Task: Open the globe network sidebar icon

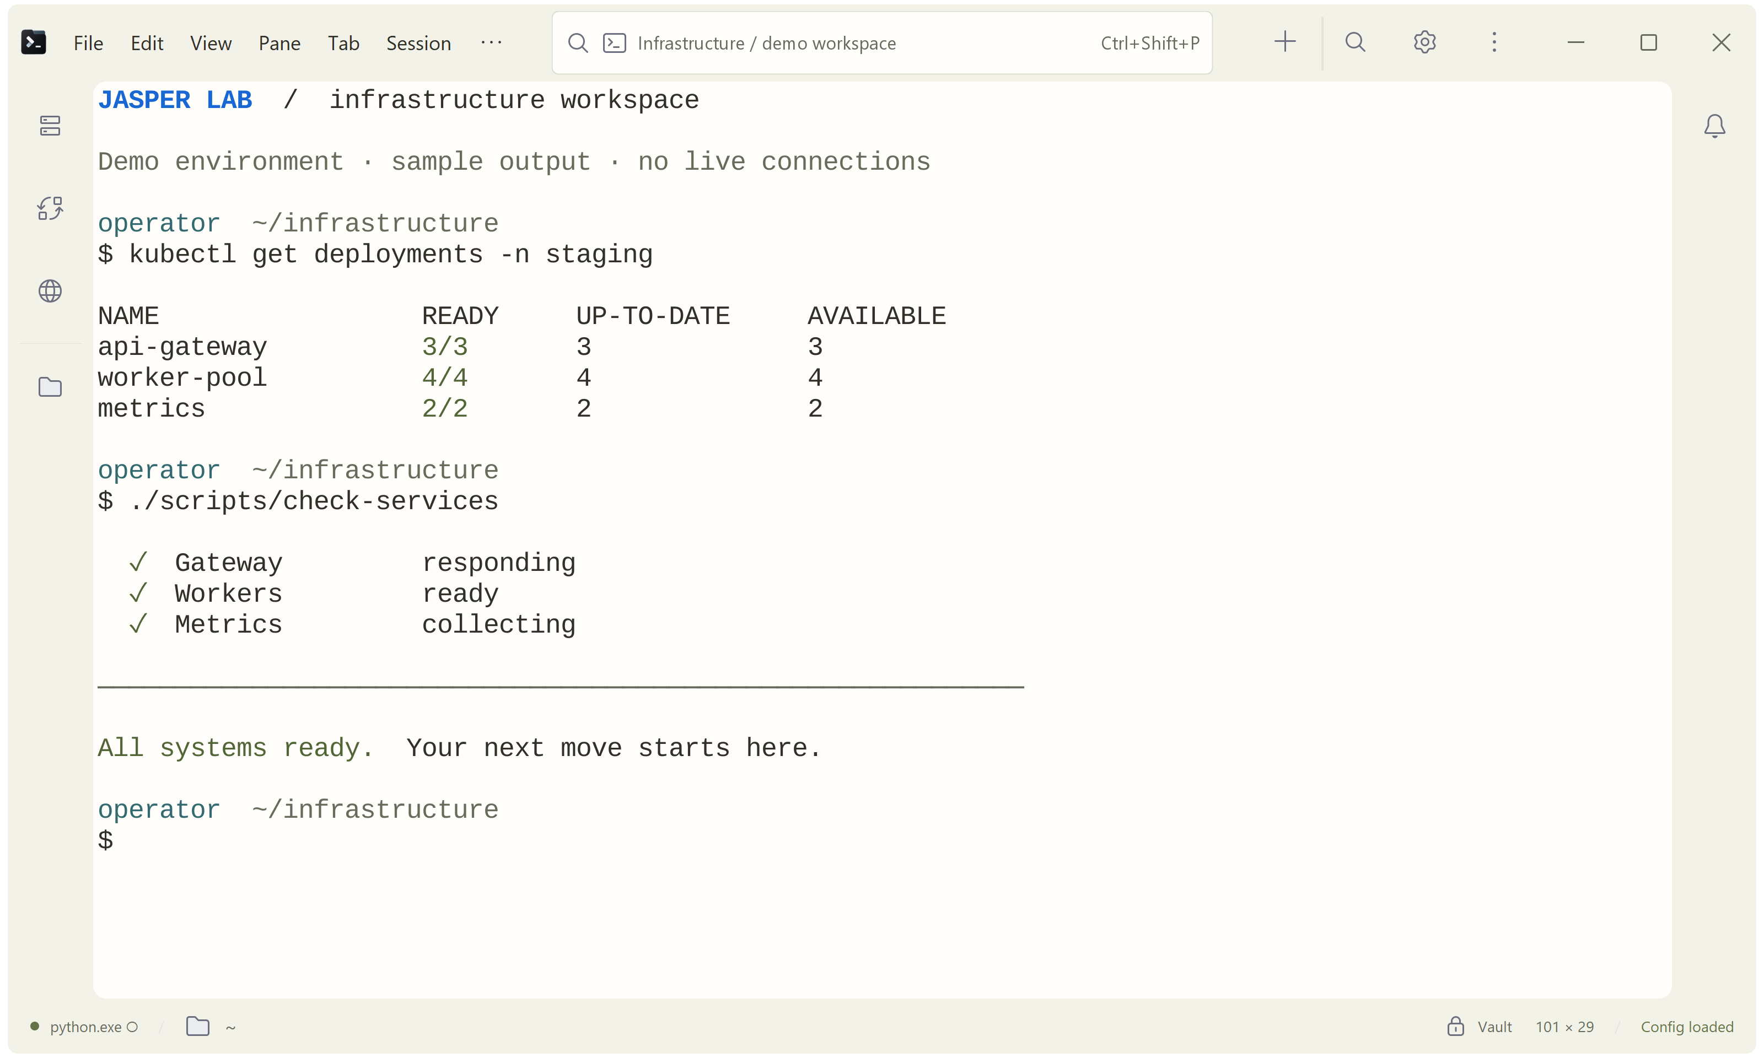Action: (x=50, y=291)
